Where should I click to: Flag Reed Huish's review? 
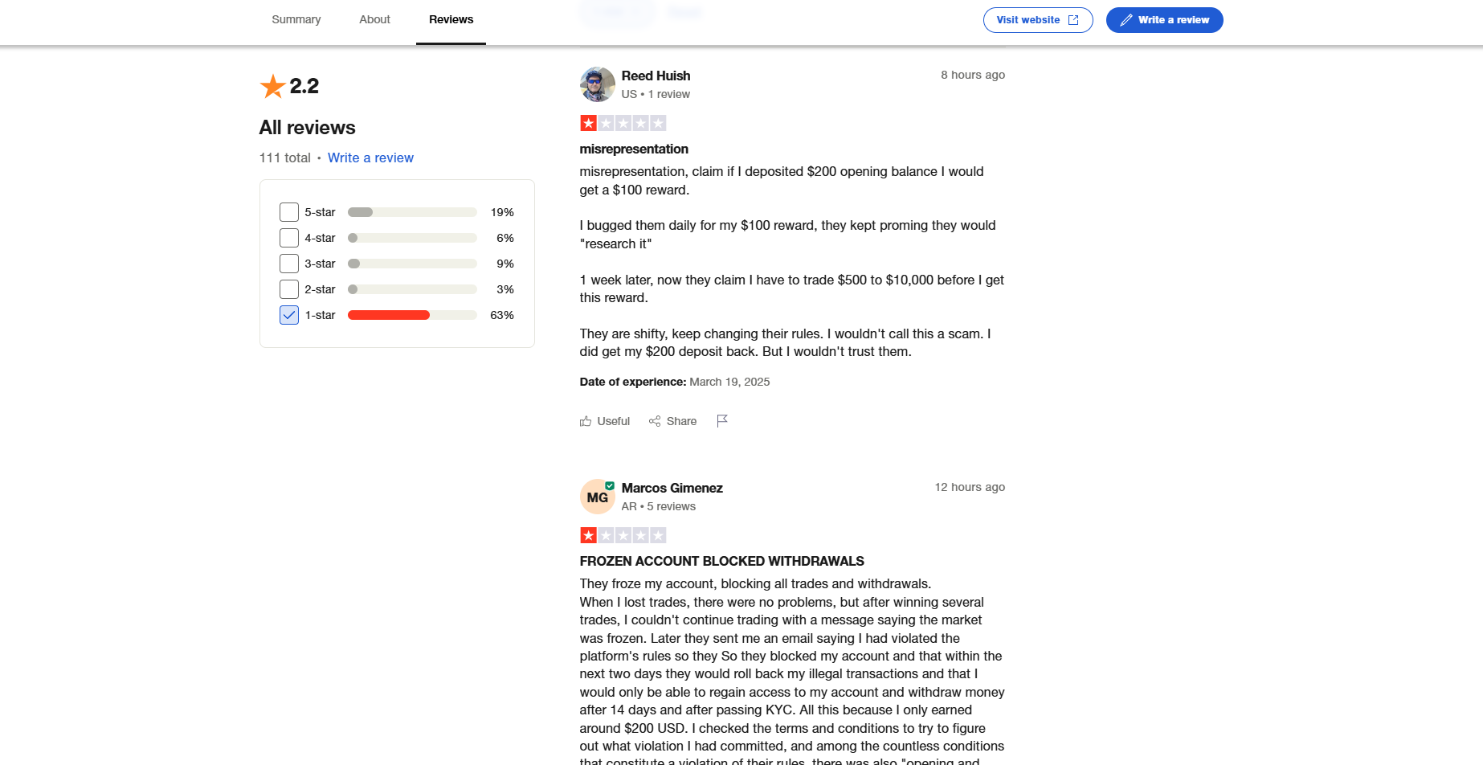(x=722, y=420)
